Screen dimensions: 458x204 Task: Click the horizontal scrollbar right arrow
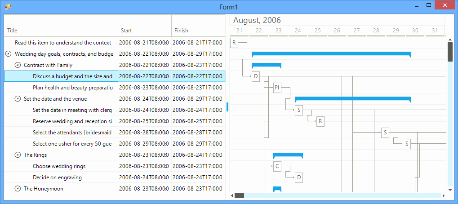[x=444, y=195]
